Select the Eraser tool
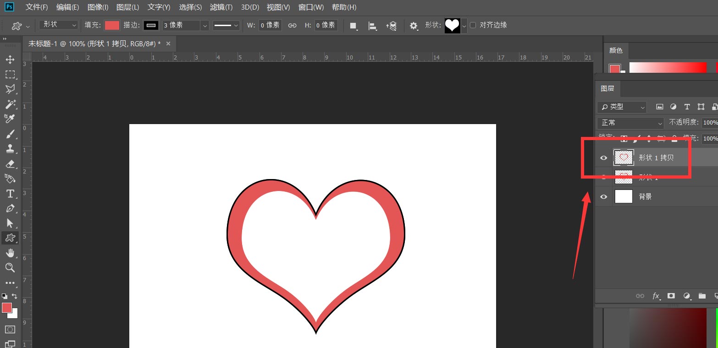Viewport: 718px width, 348px height. pyautogui.click(x=10, y=163)
